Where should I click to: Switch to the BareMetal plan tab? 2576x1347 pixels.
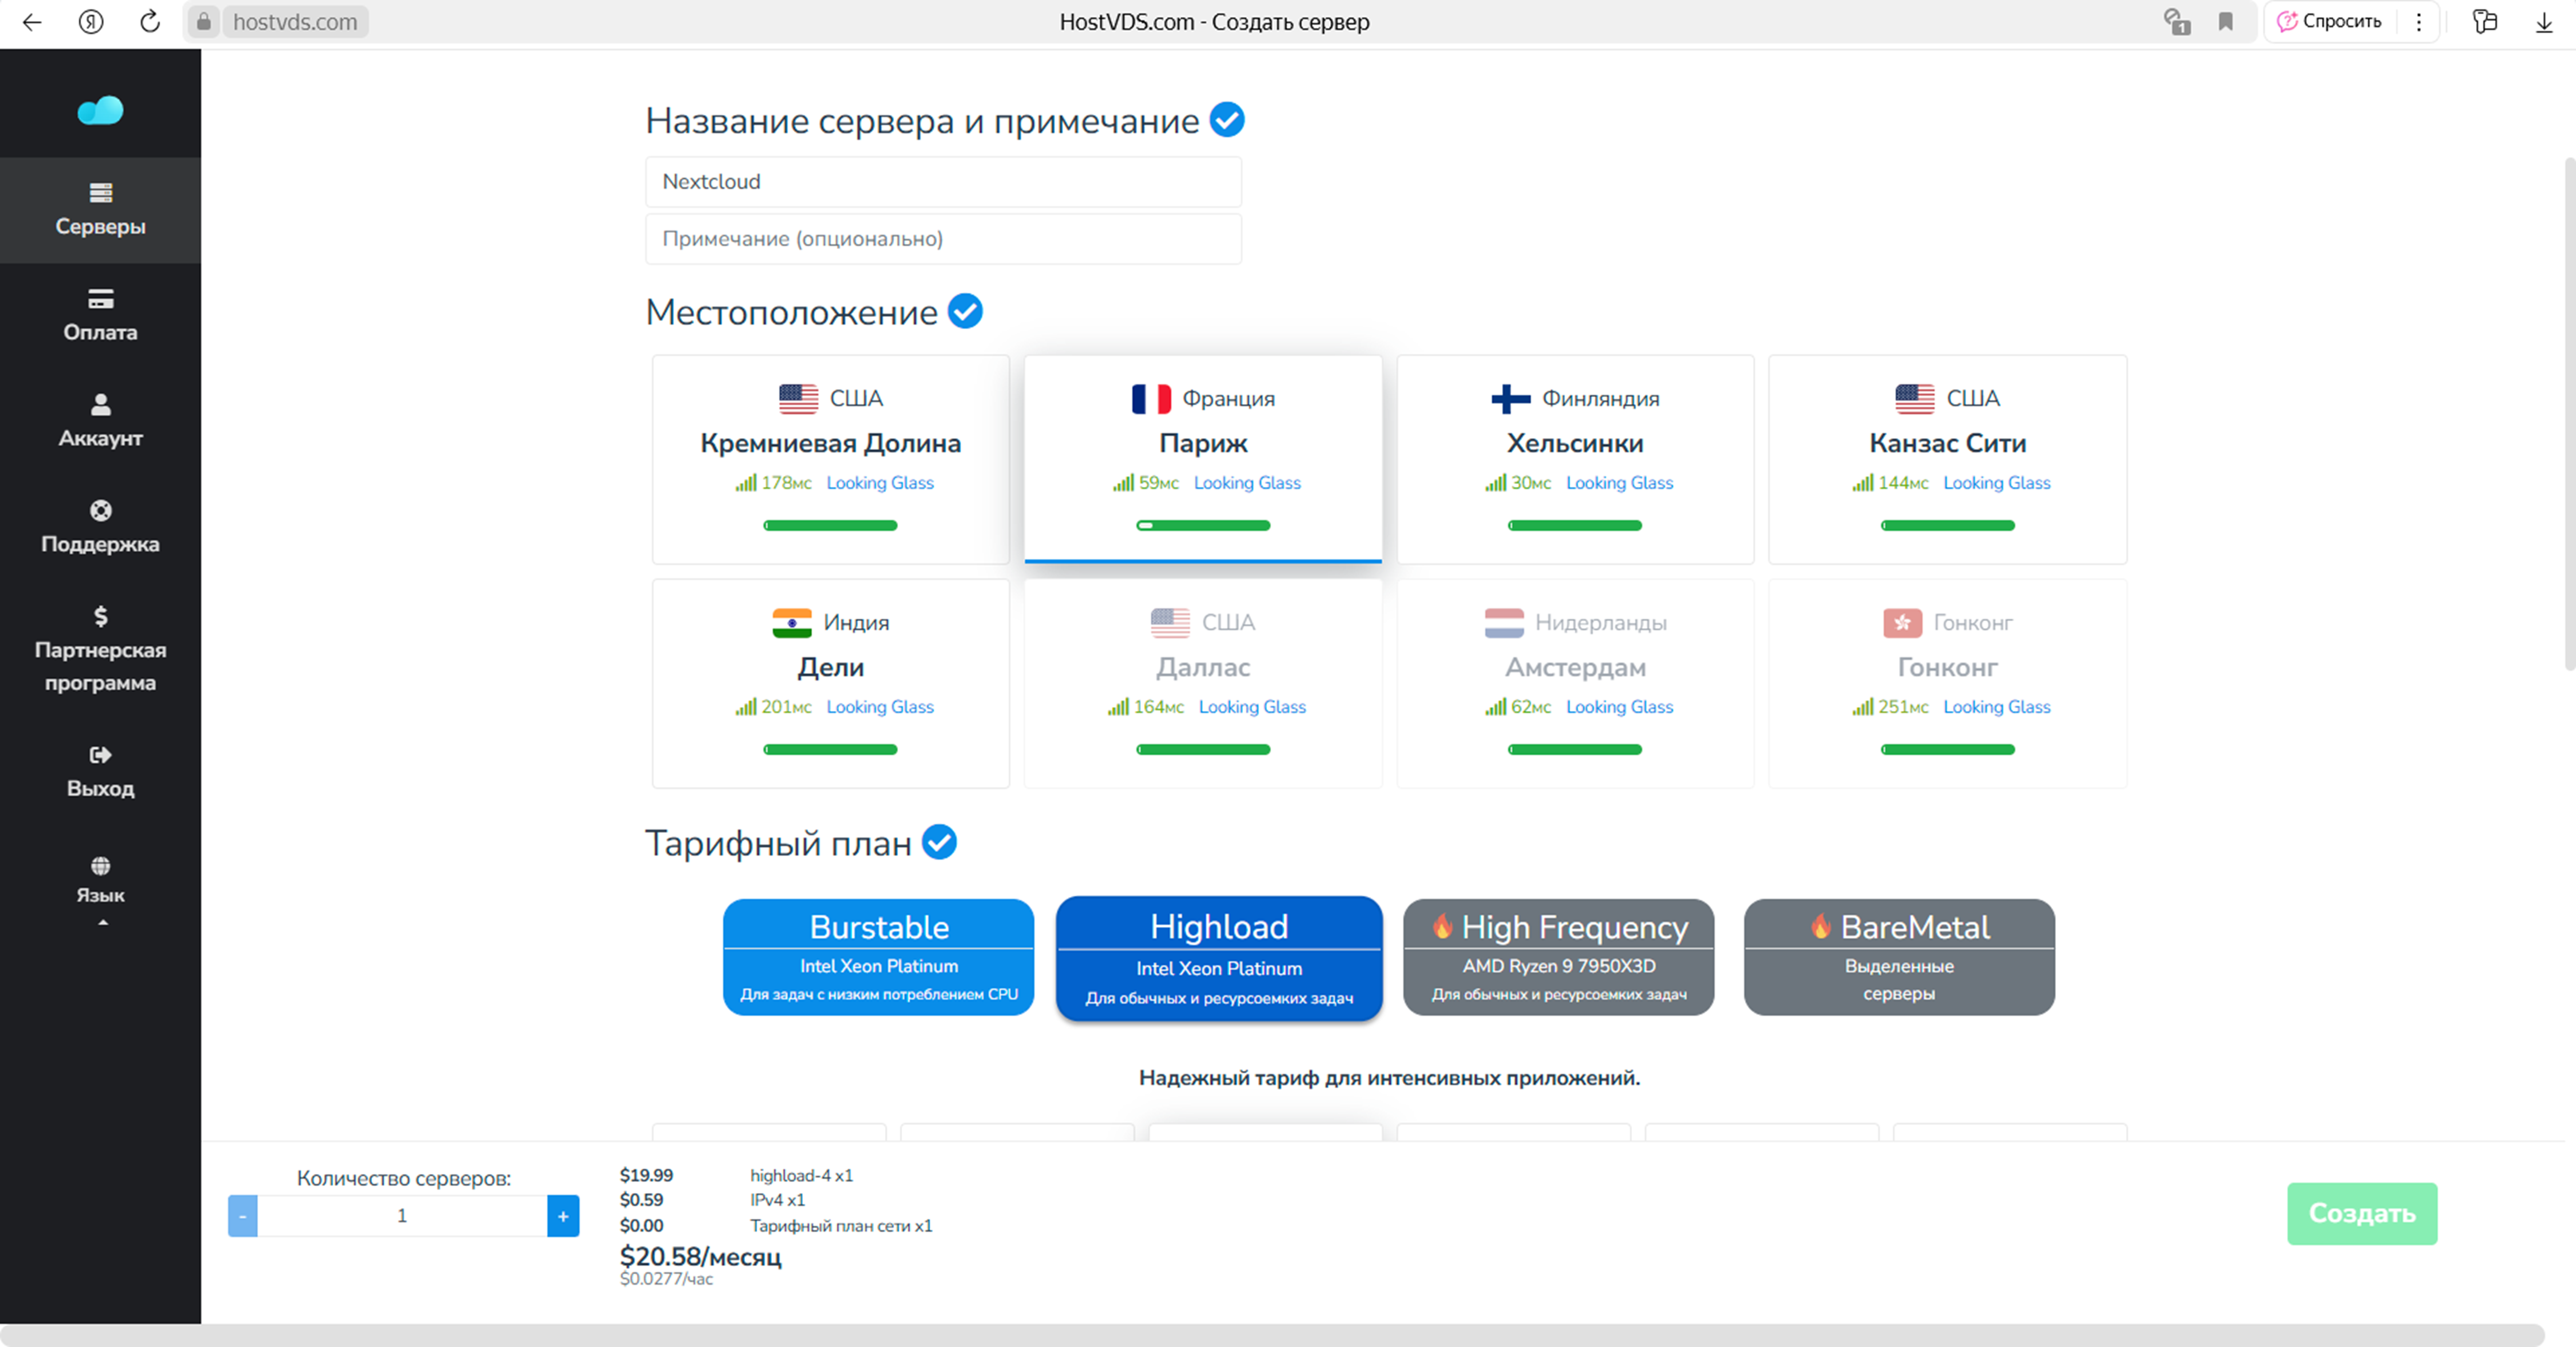point(1899,957)
